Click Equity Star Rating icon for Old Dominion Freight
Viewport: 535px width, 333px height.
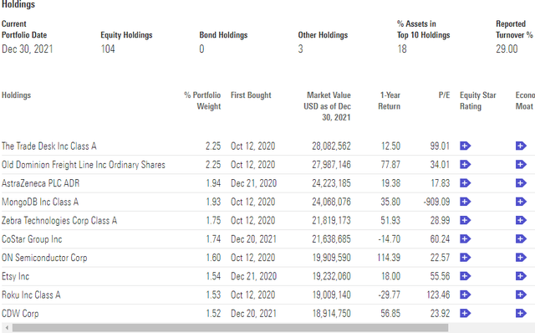tap(465, 165)
